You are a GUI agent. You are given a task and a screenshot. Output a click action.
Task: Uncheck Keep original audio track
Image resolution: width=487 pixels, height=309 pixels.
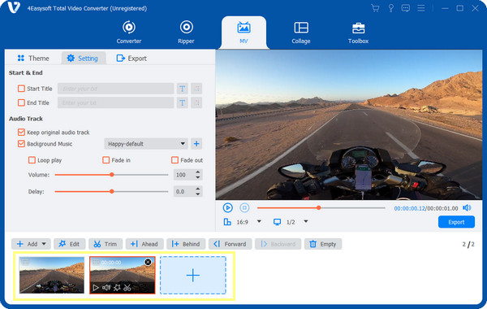pyautogui.click(x=21, y=133)
